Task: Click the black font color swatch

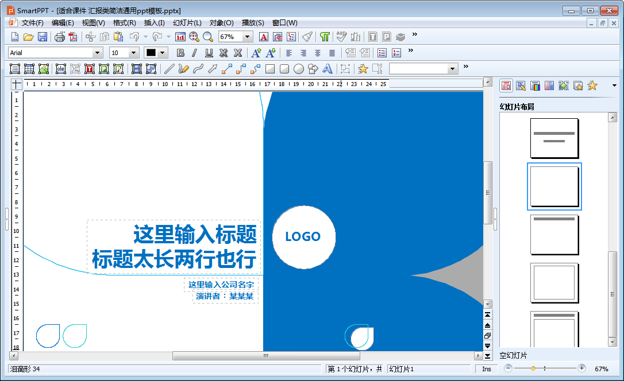Action: (x=151, y=53)
